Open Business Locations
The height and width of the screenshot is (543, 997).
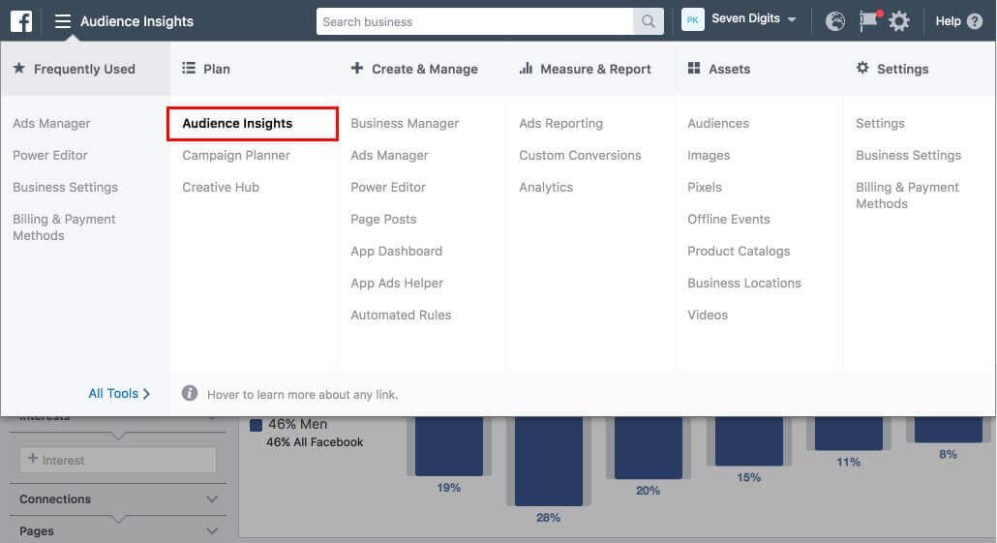744,283
